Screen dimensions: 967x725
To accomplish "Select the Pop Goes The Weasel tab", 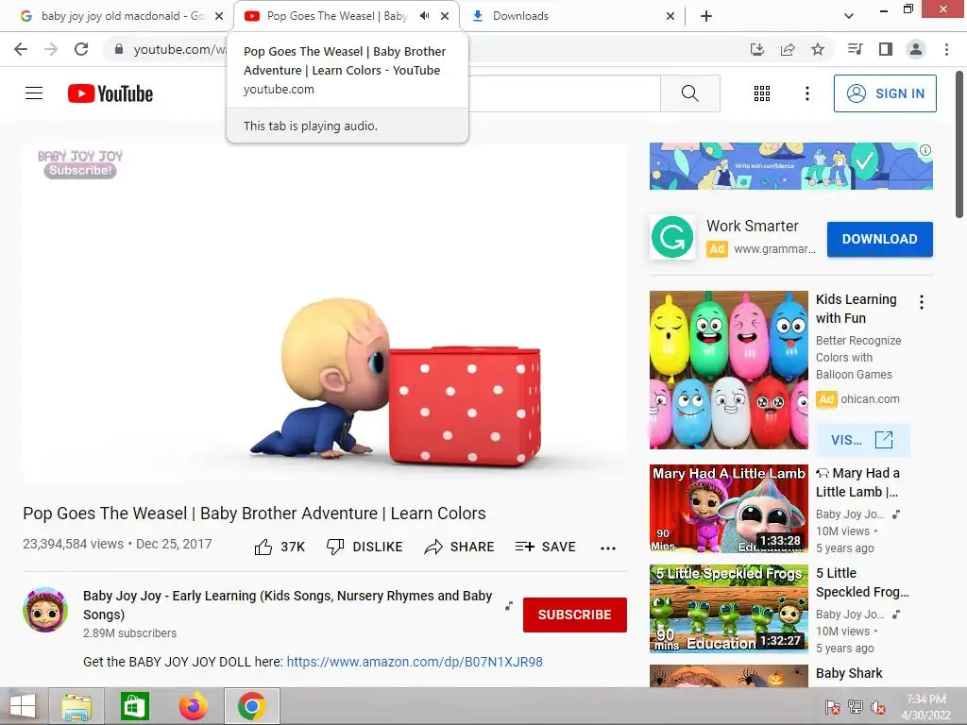I will tap(337, 16).
